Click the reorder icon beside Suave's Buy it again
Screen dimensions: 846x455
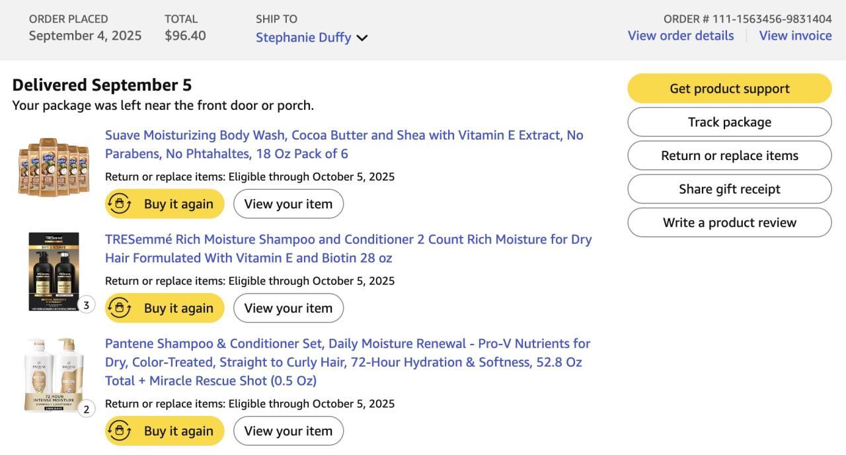click(120, 204)
